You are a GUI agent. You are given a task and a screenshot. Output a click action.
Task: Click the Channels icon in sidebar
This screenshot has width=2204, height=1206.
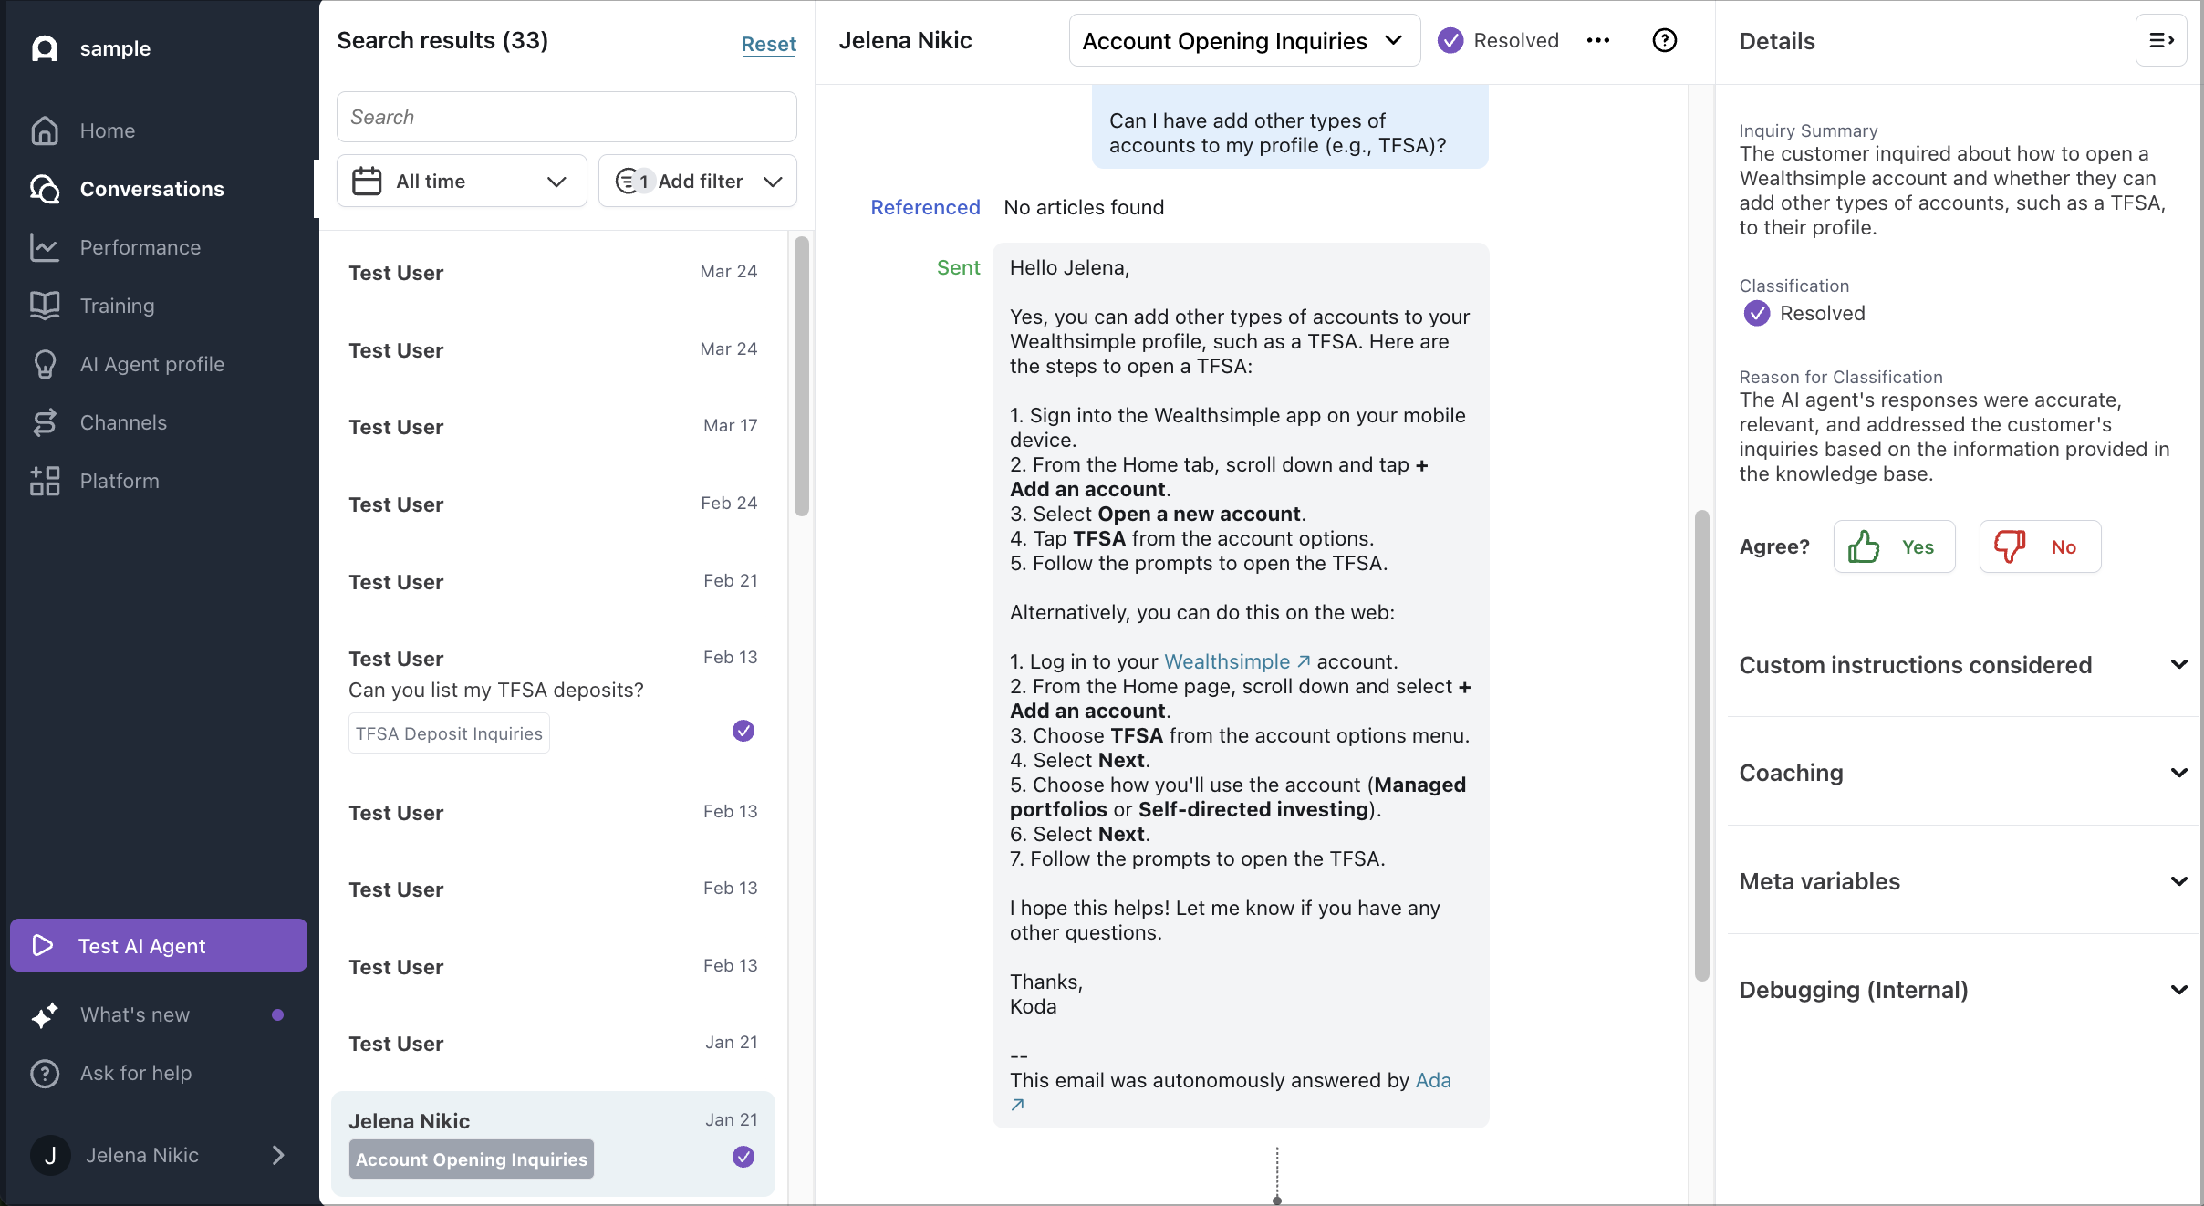(44, 422)
